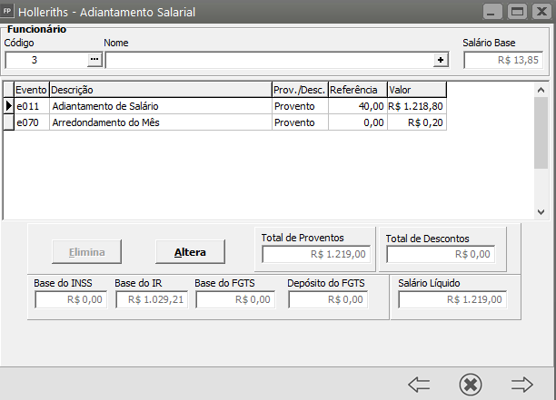Maximize the Holleriths window
The height and width of the screenshot is (400, 556).
tap(517, 12)
